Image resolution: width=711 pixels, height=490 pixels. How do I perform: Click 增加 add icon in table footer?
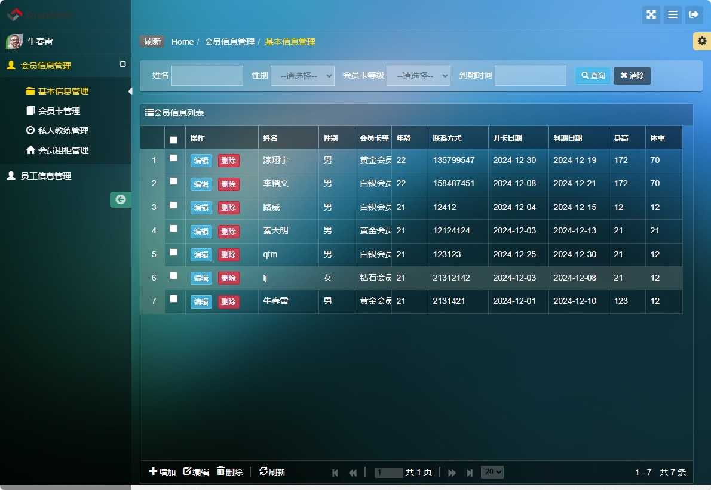[x=154, y=471]
